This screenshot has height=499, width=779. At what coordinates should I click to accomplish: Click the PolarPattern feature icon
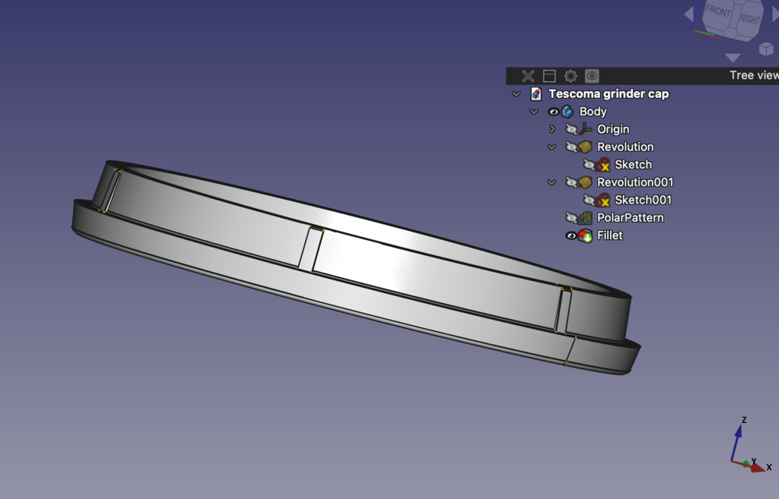(x=585, y=218)
